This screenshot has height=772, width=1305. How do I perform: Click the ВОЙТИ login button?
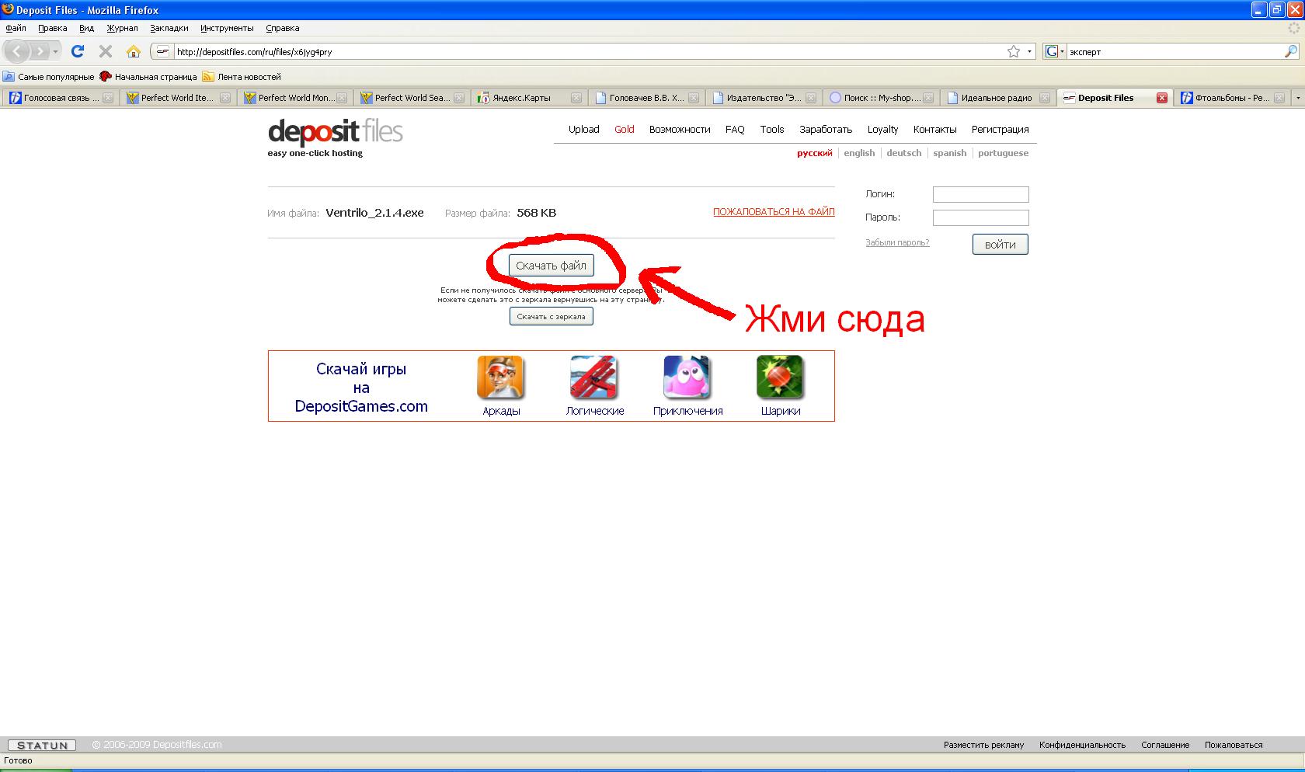(1000, 245)
